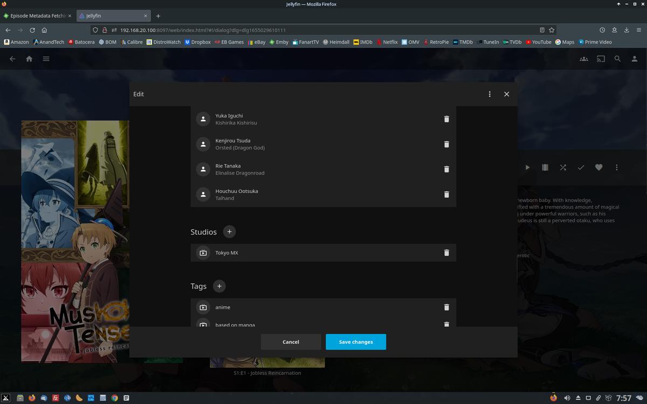Open Firefox downloads panel
Screen dimensions: 647x404
pyautogui.click(x=627, y=30)
